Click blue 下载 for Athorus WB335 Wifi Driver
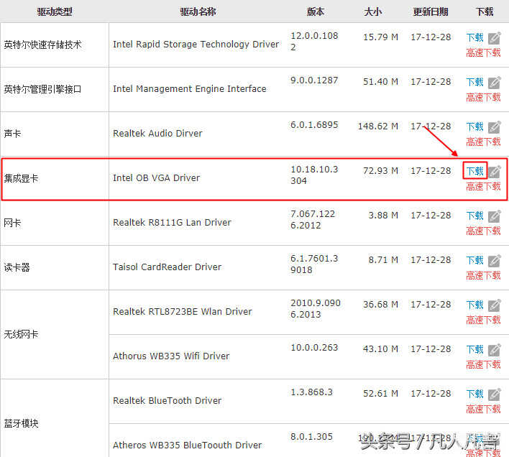Screen dimensions: 509x457 tap(475, 349)
